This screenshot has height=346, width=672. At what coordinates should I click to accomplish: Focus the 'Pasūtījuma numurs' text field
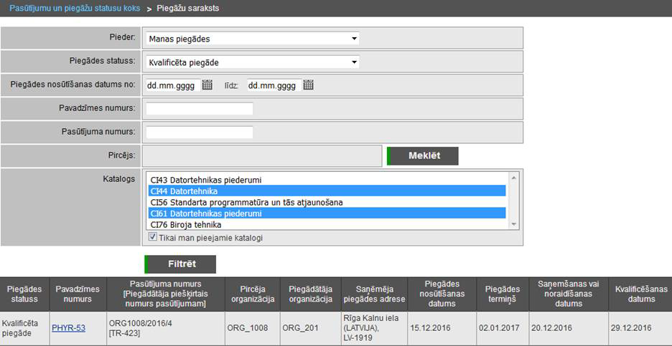[x=200, y=133]
